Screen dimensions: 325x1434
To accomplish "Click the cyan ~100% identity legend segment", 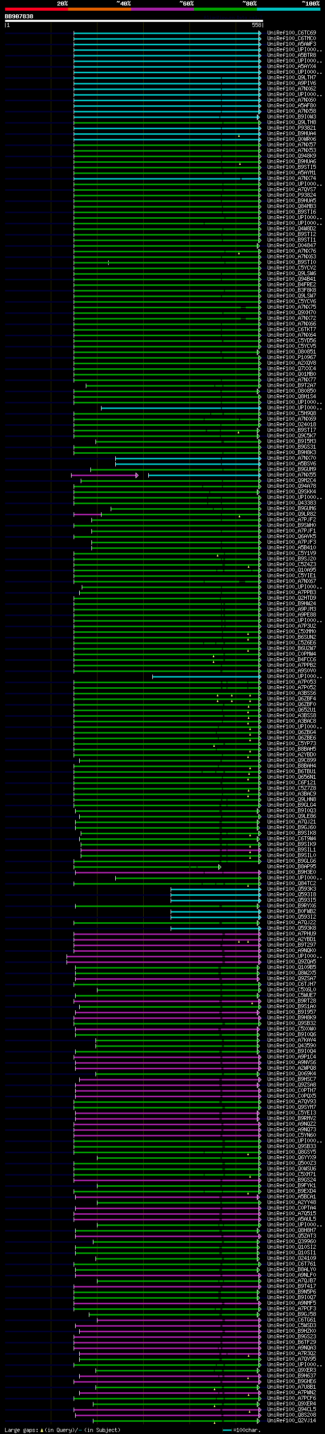I will (x=288, y=9).
